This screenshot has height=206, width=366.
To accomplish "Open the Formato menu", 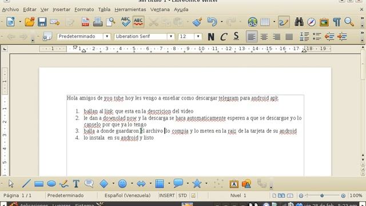I will point(84,10).
